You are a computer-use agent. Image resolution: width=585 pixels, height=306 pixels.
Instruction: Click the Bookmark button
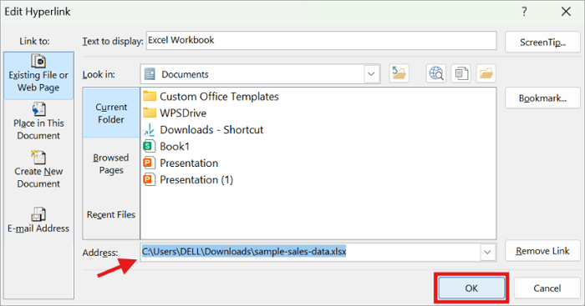click(x=542, y=98)
